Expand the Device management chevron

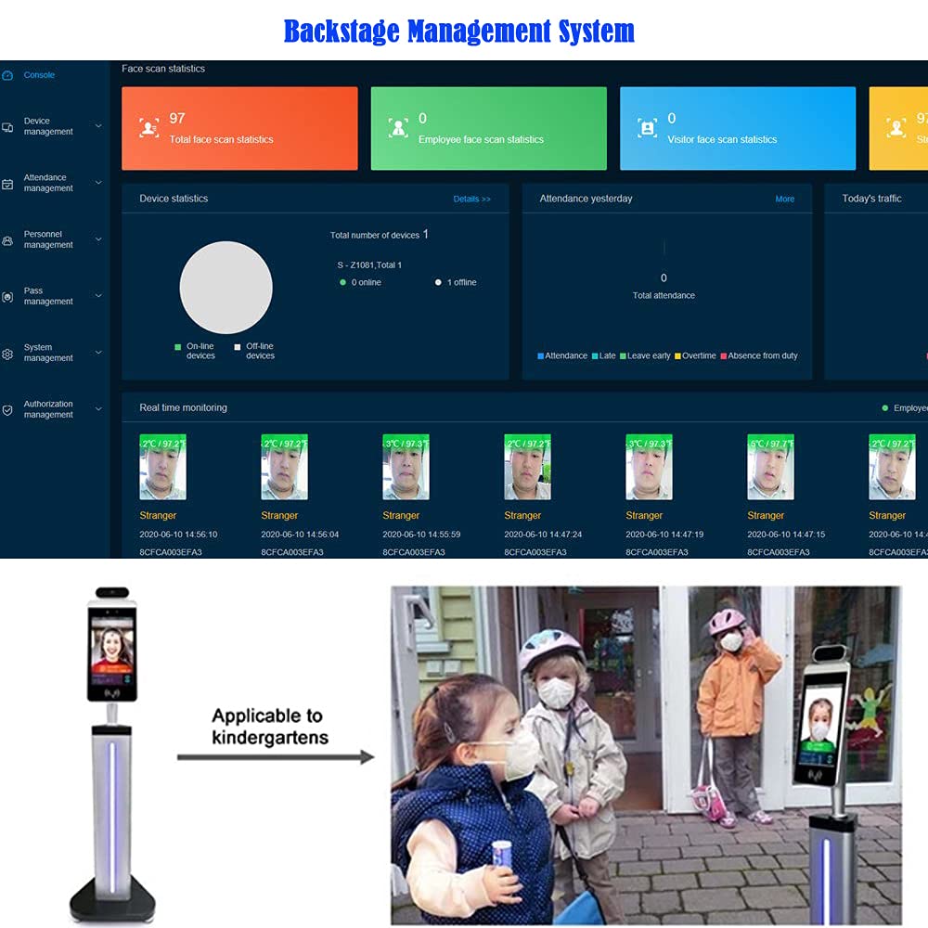pyautogui.click(x=98, y=125)
